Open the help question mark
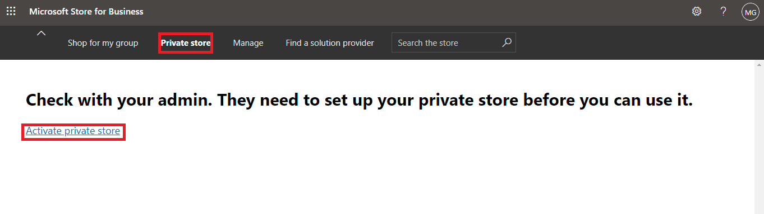The width and height of the screenshot is (764, 214). coord(724,11)
